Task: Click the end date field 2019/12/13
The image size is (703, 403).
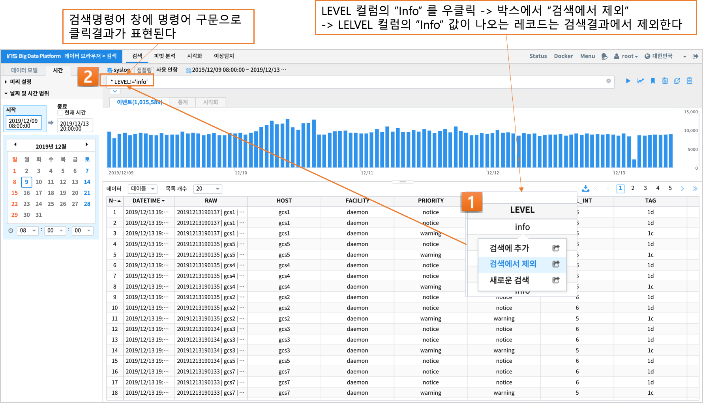Action: [75, 126]
